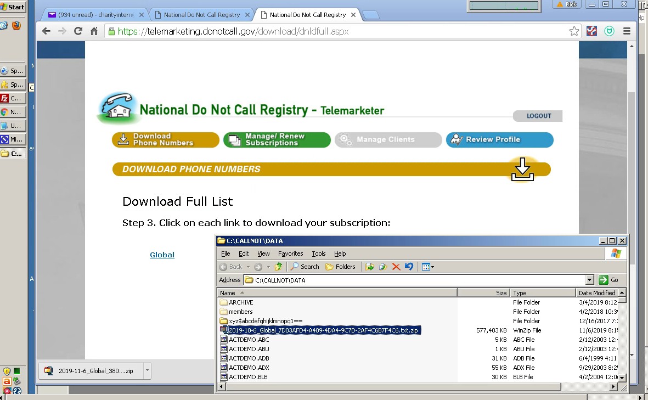Go back using Chrome's back arrow

click(x=46, y=31)
